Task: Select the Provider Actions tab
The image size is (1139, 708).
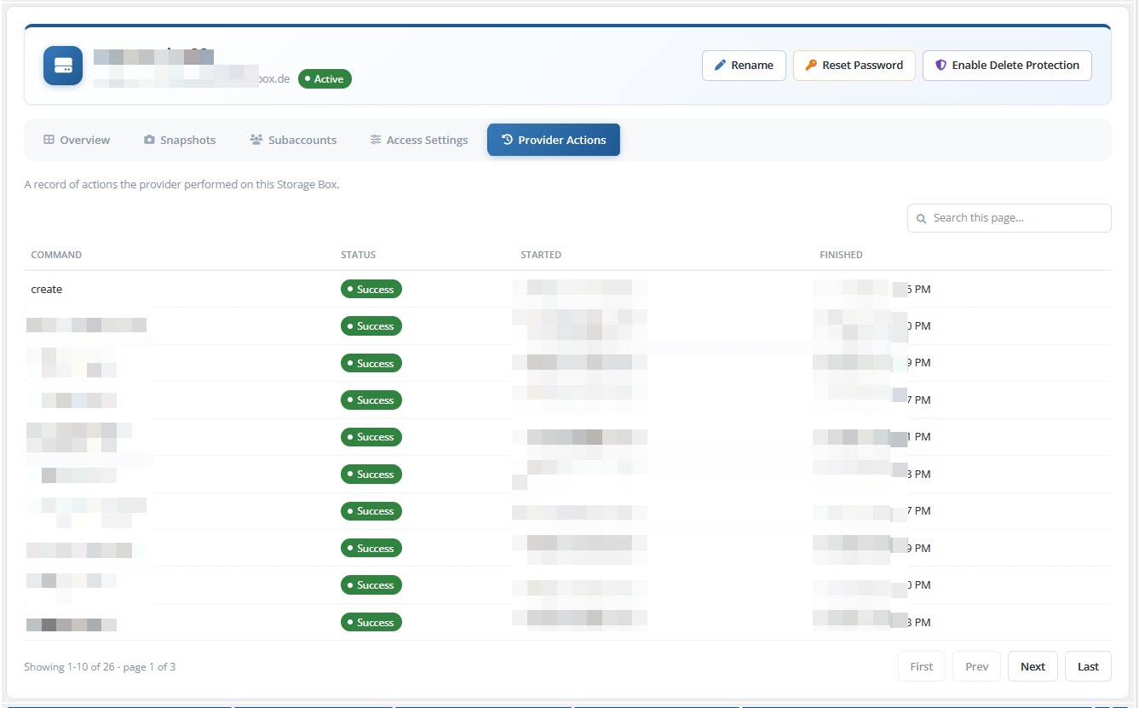Action: [554, 140]
